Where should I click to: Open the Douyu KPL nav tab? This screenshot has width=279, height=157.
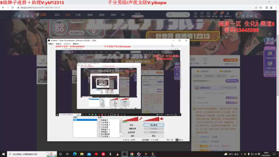coord(123,15)
